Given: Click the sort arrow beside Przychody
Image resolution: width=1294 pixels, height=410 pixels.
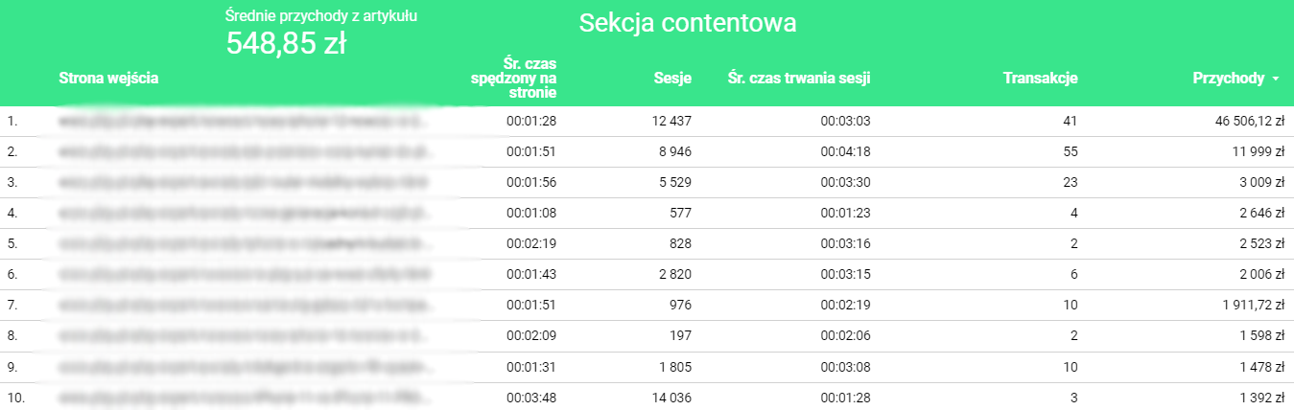Looking at the screenshot, I should point(1275,80).
